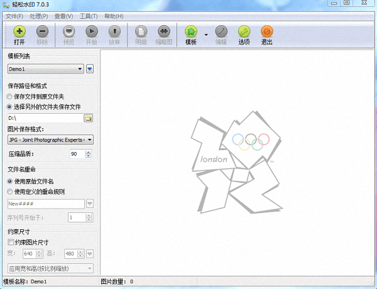377x289 pixels.
Task: Increase height 480 with up spinner
Action: tap(81, 252)
